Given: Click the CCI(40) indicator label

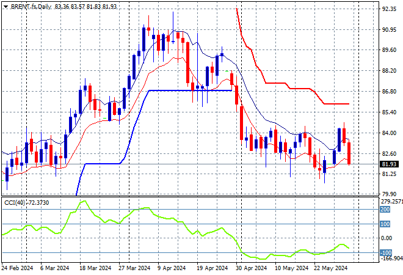Looking at the screenshot, I should pos(27,201).
